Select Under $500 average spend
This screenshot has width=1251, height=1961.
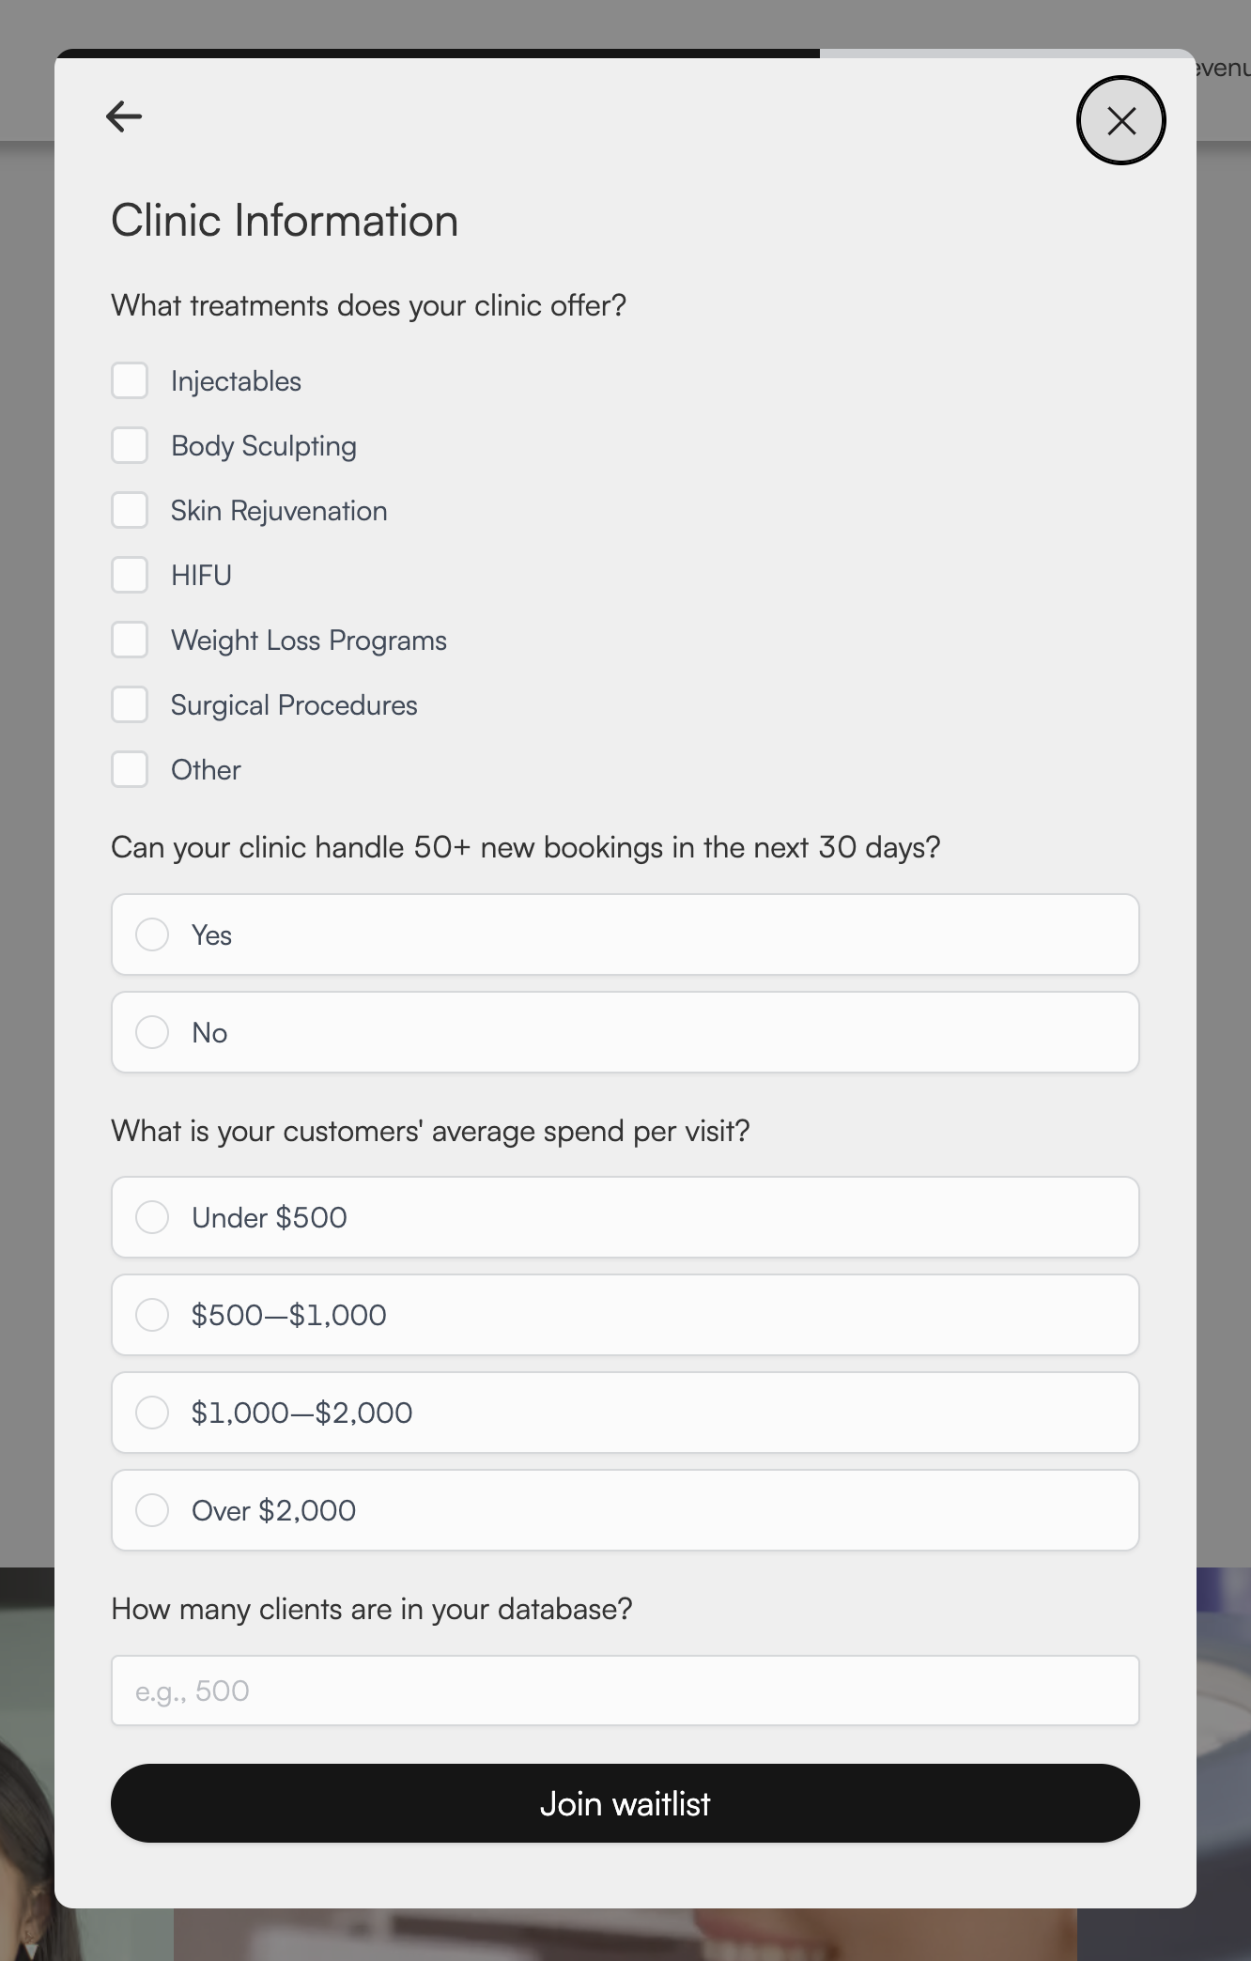152,1217
